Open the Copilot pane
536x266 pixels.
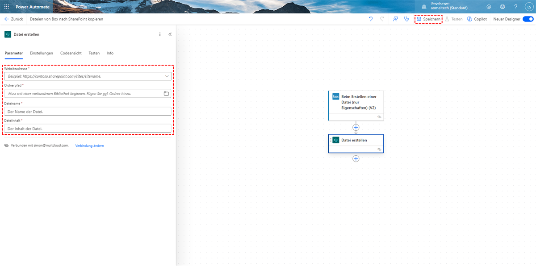click(x=477, y=19)
